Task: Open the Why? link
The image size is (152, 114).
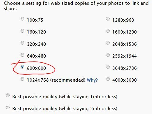Action: point(92,80)
